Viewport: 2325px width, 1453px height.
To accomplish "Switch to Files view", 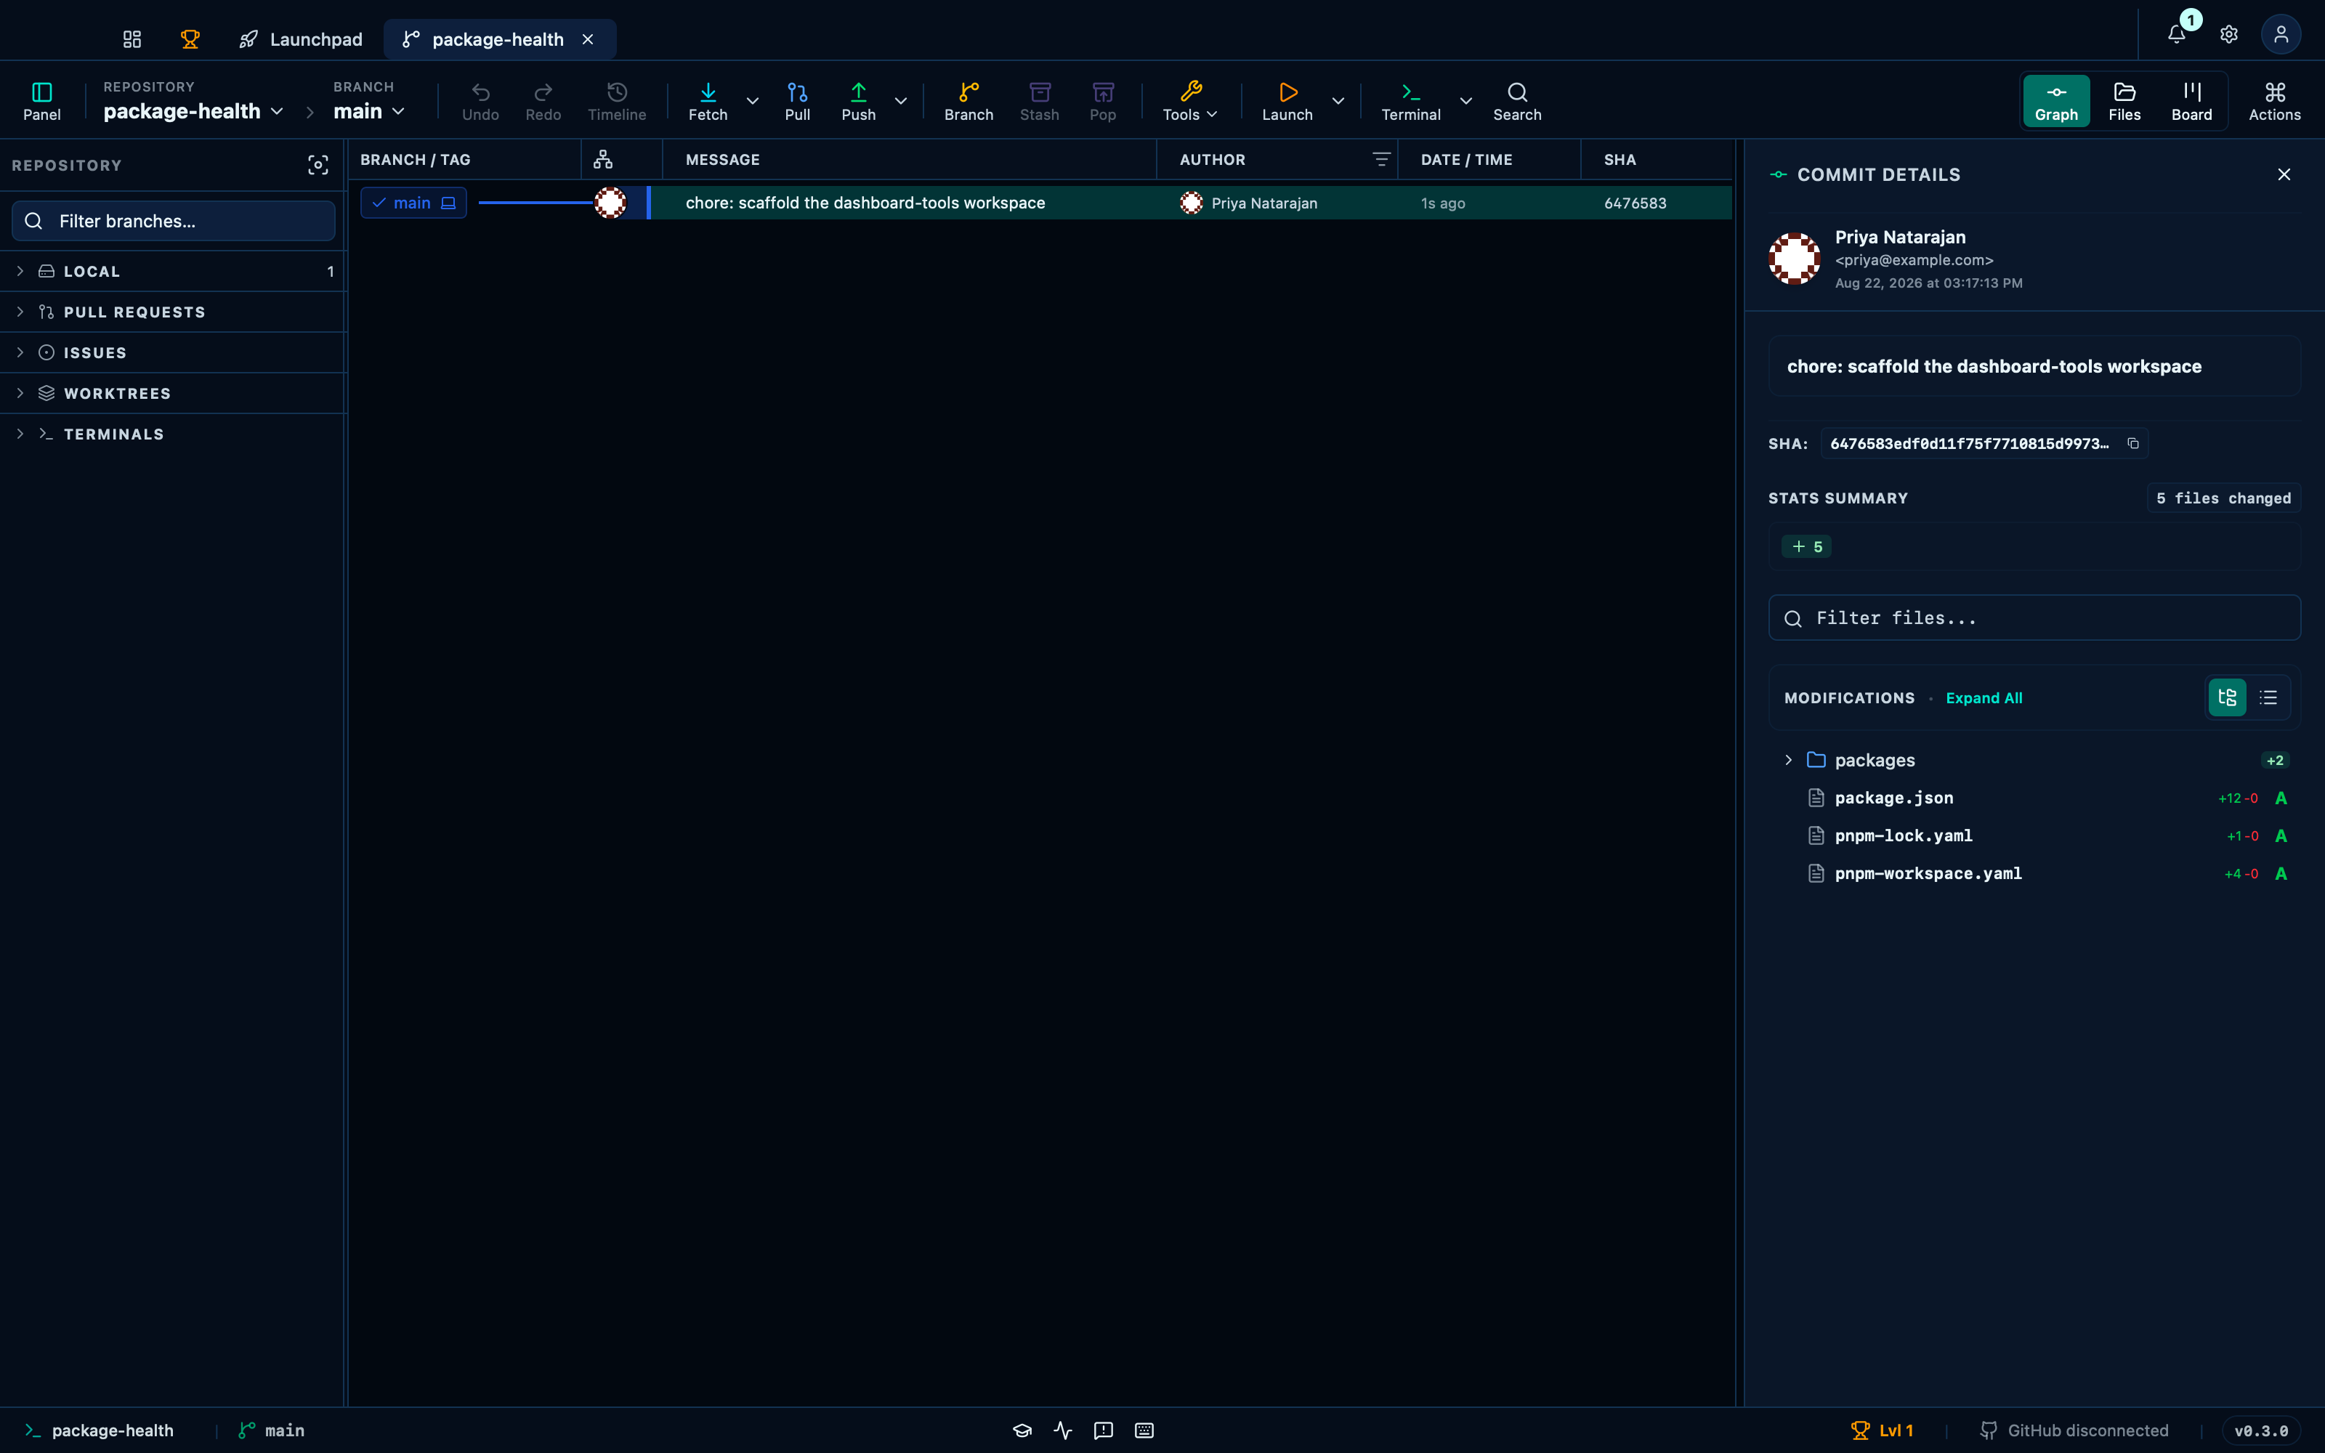I will pos(2124,101).
